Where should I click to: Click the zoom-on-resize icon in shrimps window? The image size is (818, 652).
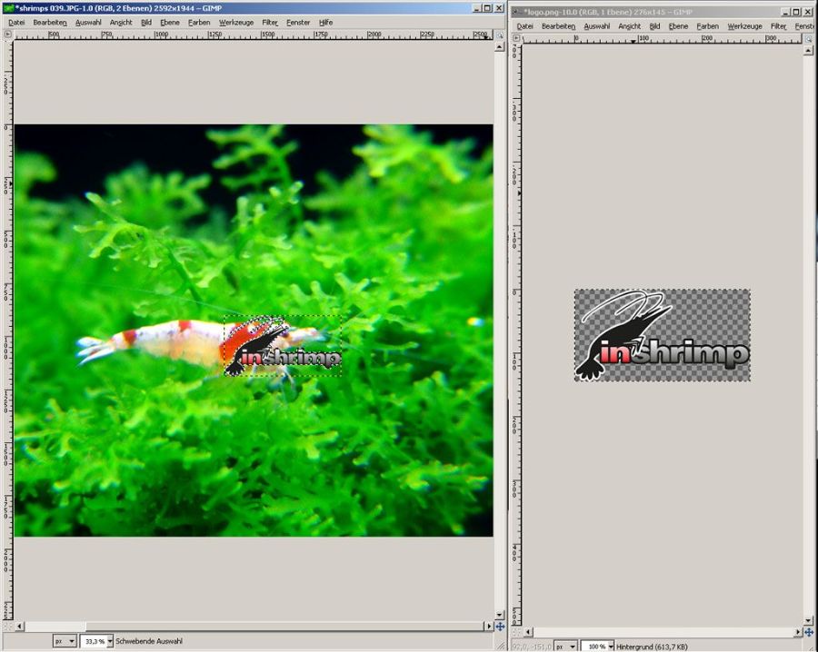pyautogui.click(x=500, y=35)
